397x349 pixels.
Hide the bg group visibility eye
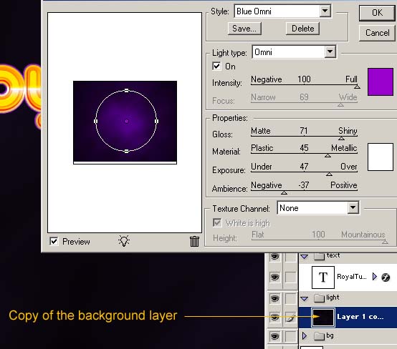click(274, 336)
